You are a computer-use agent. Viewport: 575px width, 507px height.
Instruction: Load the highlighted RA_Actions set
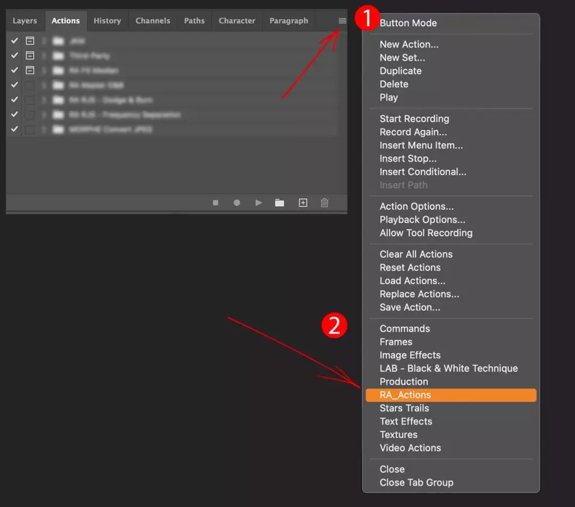(x=451, y=395)
